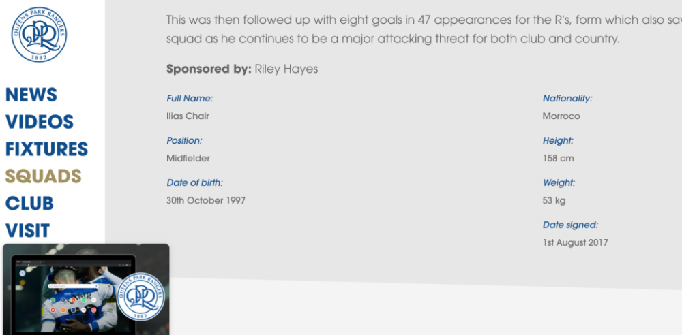
Task: Select the full name value Ilias Chair
Action: click(x=188, y=116)
